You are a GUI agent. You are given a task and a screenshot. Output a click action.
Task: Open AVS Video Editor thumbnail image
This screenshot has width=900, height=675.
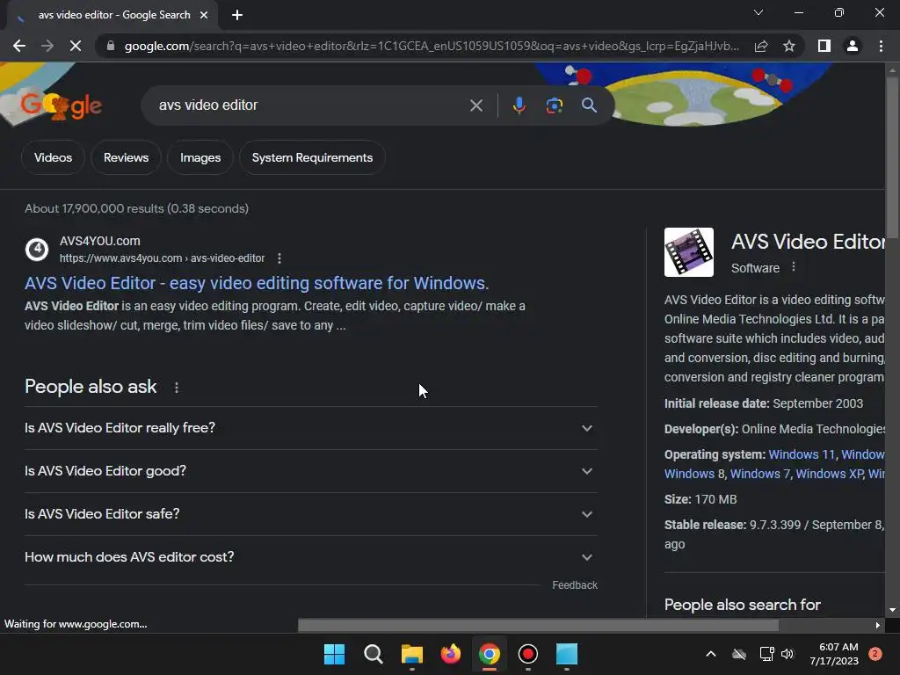pos(689,252)
